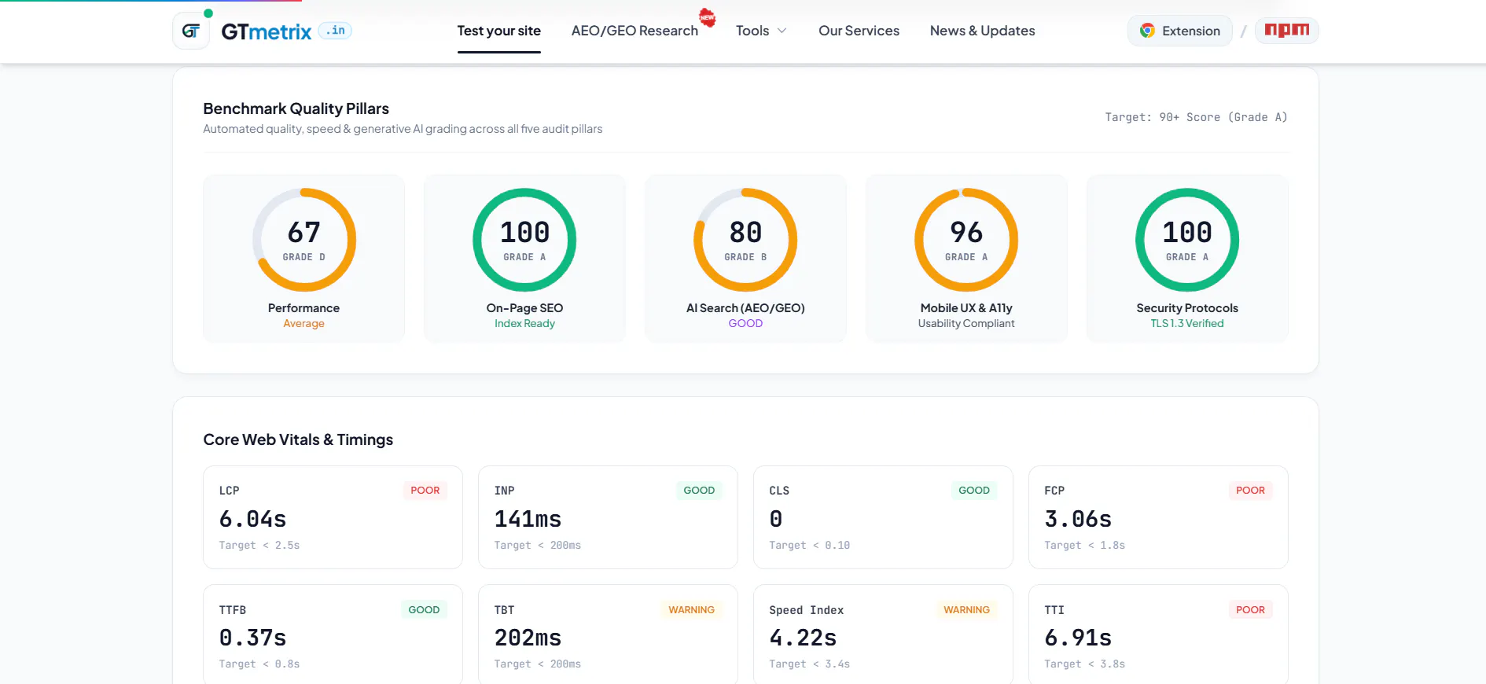Viewport: 1486px width, 684px height.
Task: Click the TTI value 6.91s
Action: (1078, 638)
